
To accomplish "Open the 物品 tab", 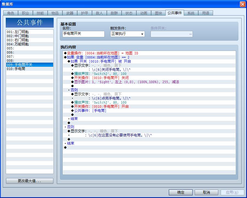I will click(x=55, y=13).
